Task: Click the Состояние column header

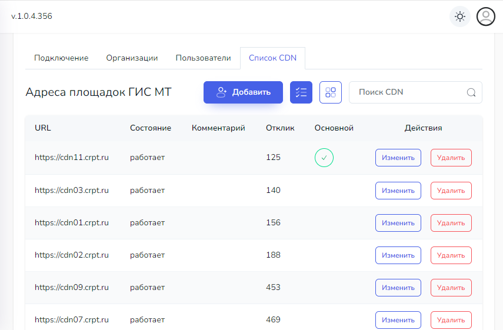Action: (x=151, y=128)
